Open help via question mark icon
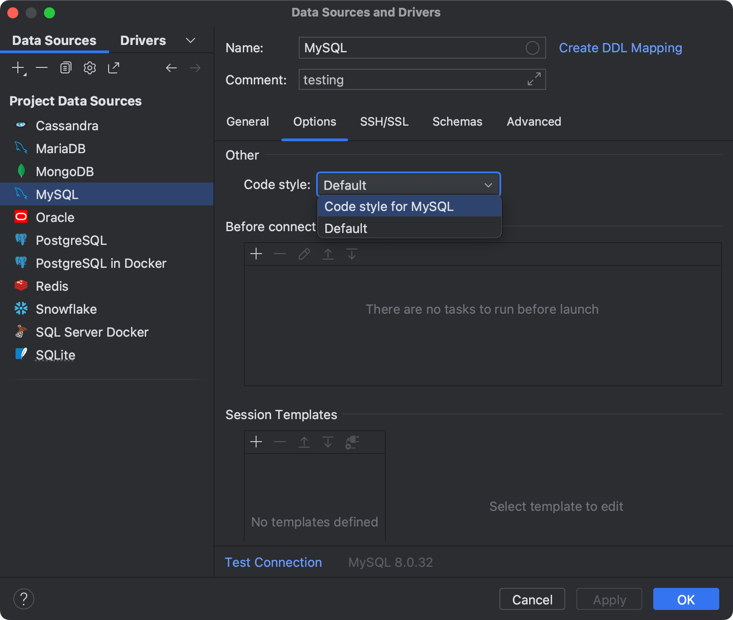 click(24, 599)
